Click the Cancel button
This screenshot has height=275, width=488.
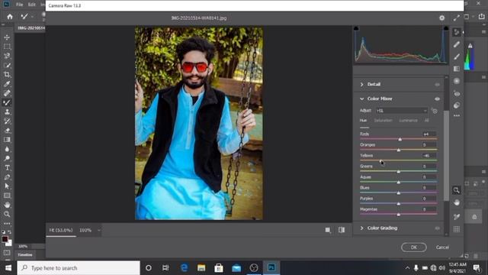point(442,247)
